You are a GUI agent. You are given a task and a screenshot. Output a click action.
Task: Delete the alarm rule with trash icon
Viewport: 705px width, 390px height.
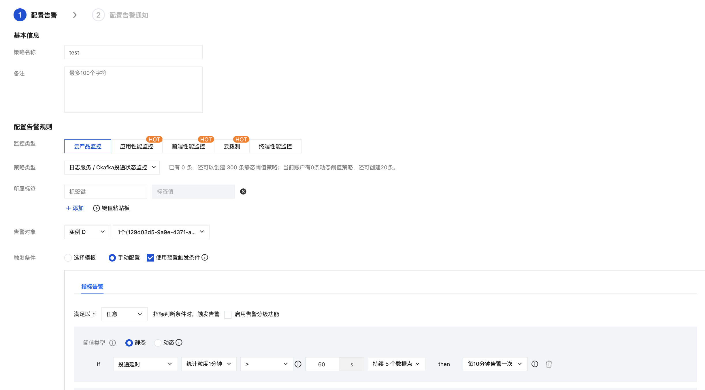click(549, 364)
